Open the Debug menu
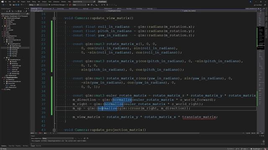Viewport: 268px width, 150px height. pos(34,2)
